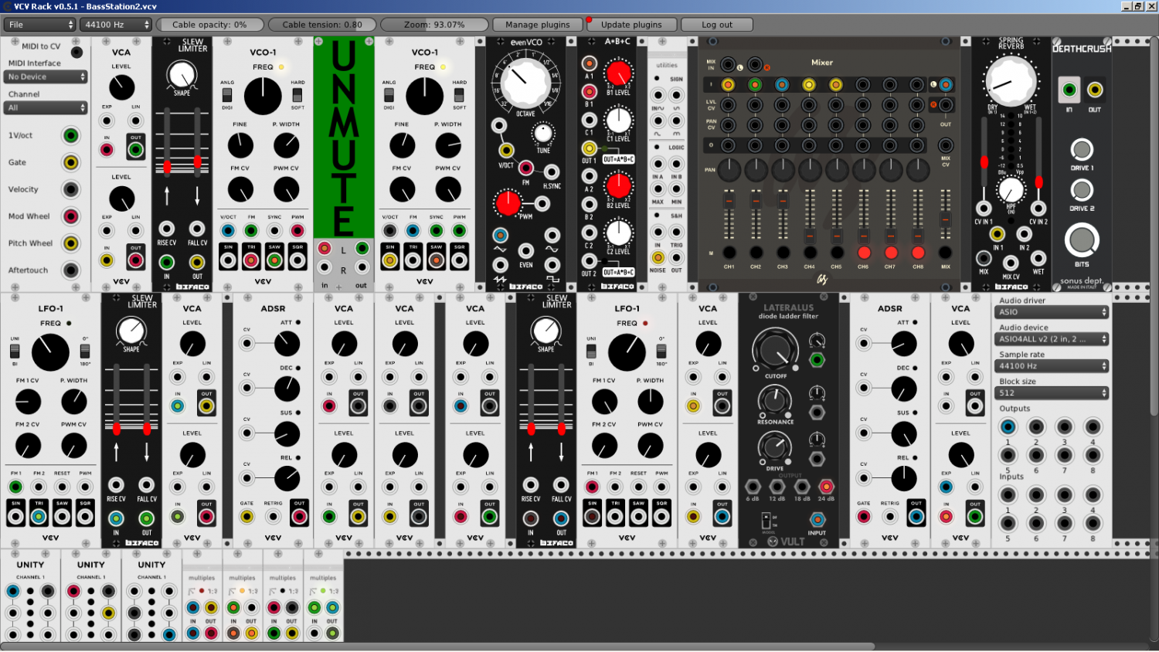1159x652 pixels.
Task: Click the Log out button
Action: (717, 25)
